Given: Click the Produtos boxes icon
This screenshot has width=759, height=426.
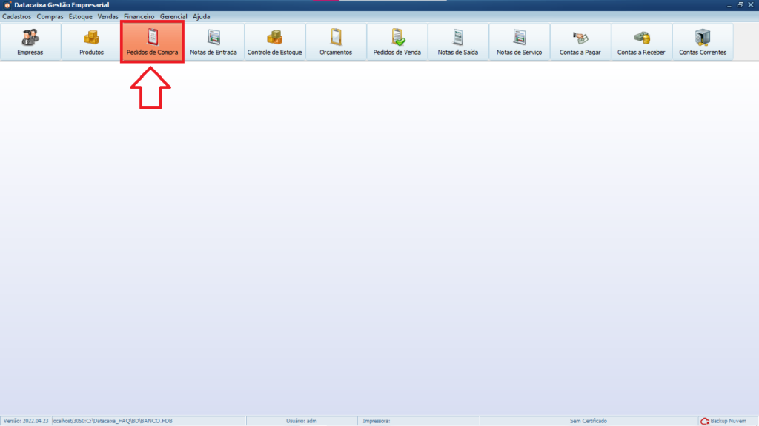Looking at the screenshot, I should [91, 42].
